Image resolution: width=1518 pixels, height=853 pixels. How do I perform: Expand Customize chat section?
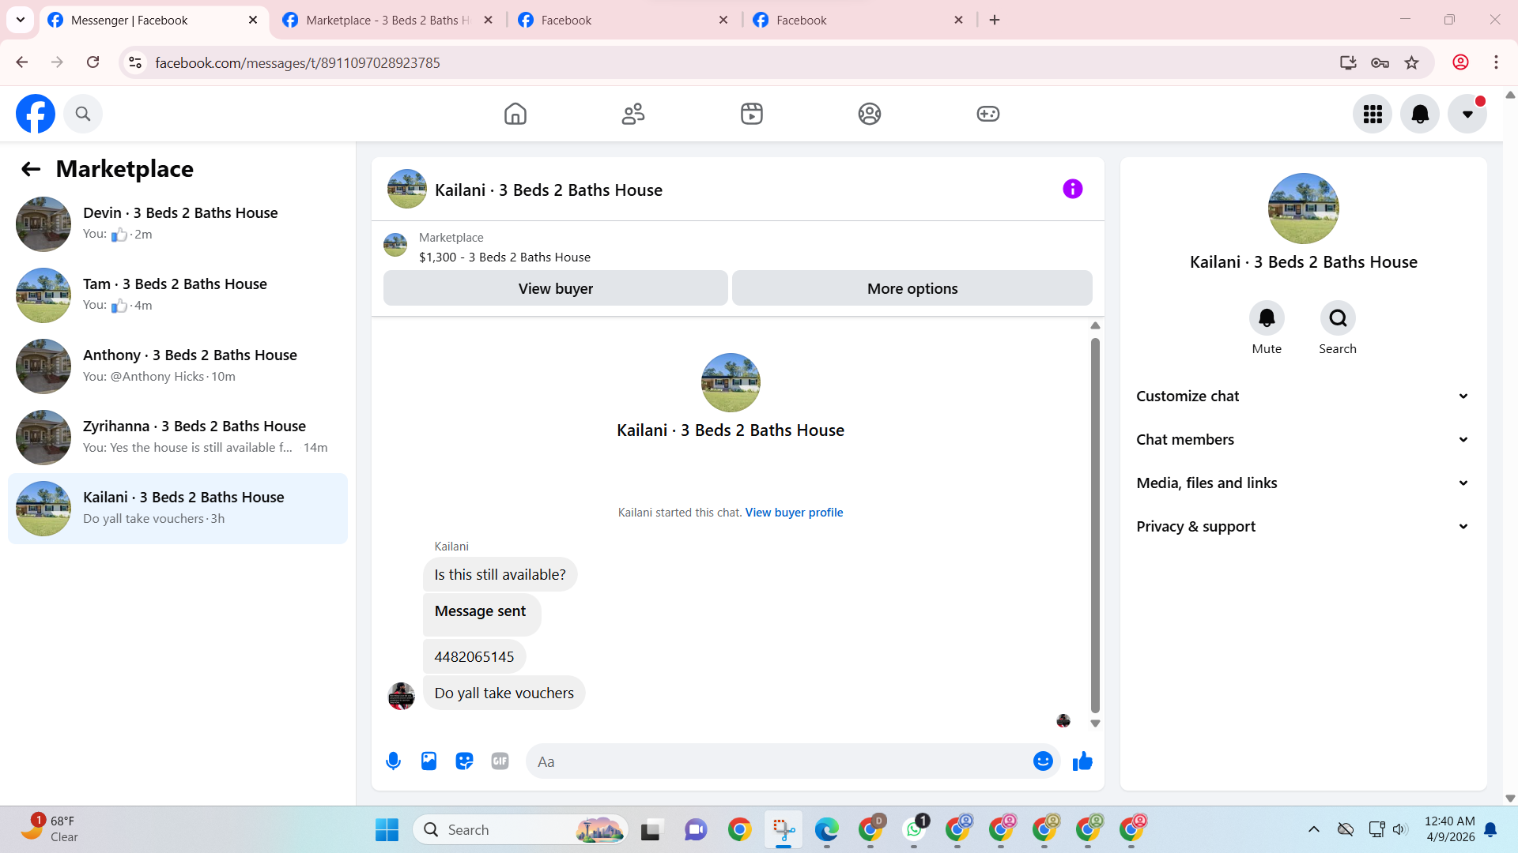pyautogui.click(x=1303, y=396)
